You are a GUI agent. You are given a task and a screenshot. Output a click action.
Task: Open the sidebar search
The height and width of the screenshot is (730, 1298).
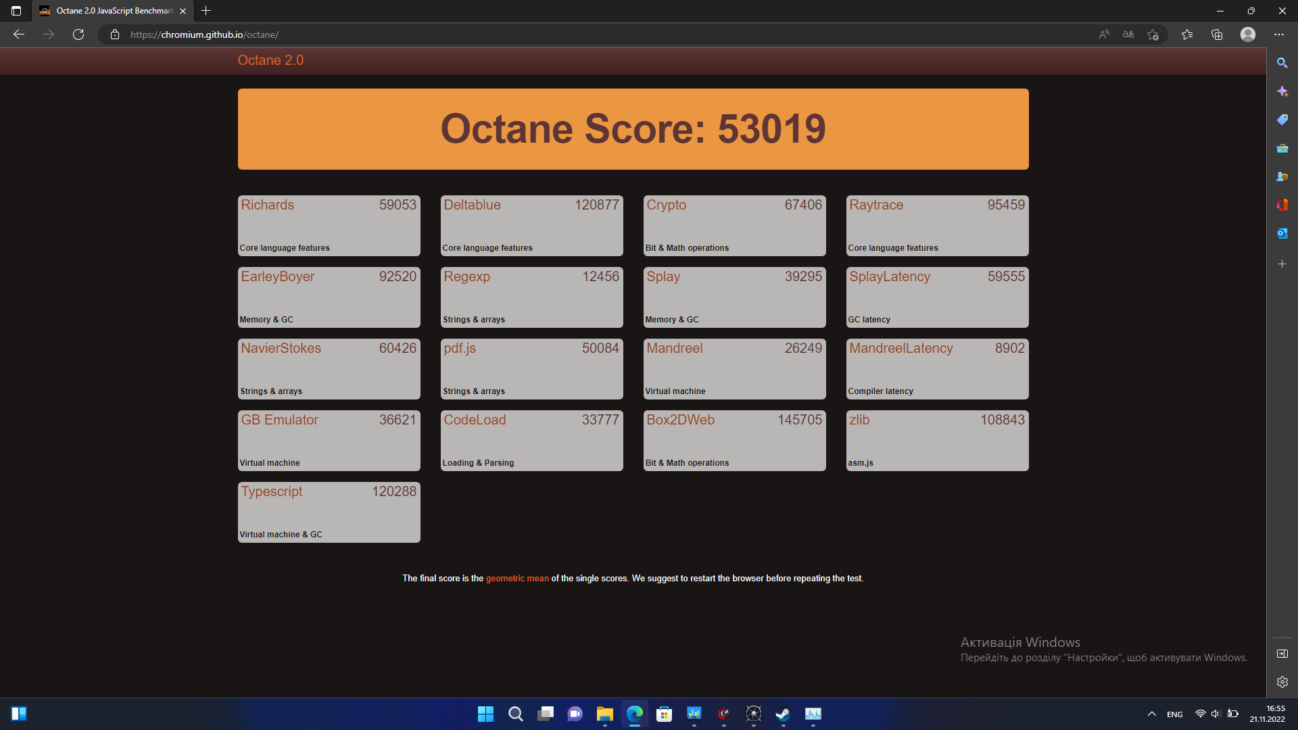[1282, 63]
